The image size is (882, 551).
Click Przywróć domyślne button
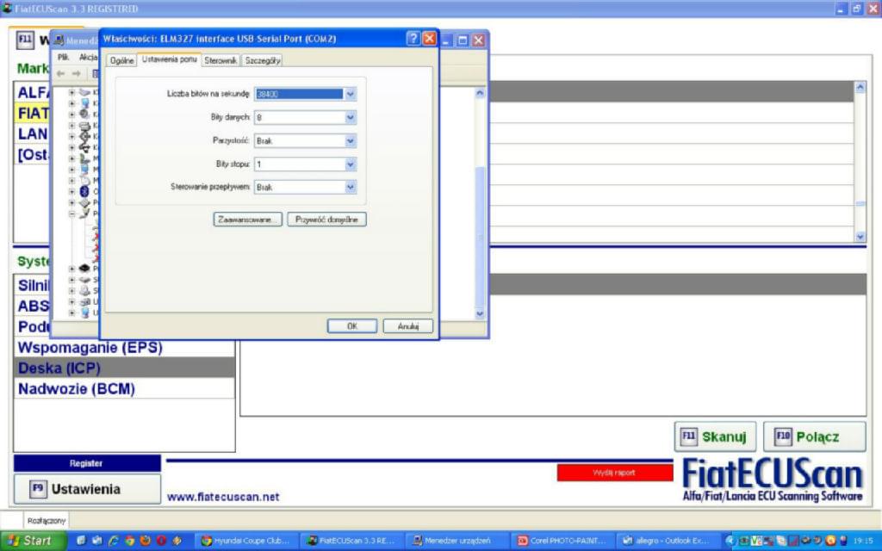pos(326,220)
